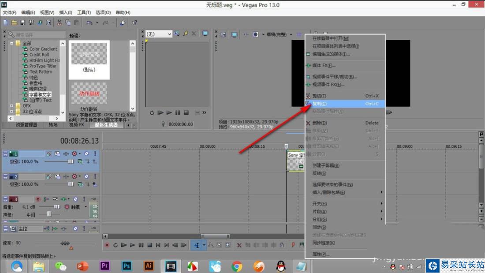Mute the 主控 master bus track
The width and height of the screenshot is (485, 273).
coord(75,228)
